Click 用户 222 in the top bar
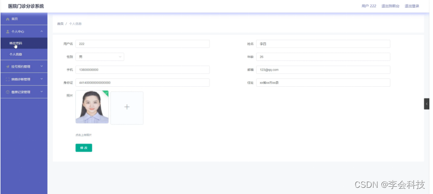Image resolution: width=433 pixels, height=194 pixels. pos(368,6)
